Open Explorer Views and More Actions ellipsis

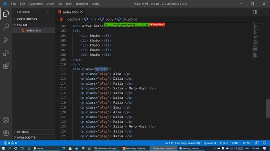click(x=49, y=12)
